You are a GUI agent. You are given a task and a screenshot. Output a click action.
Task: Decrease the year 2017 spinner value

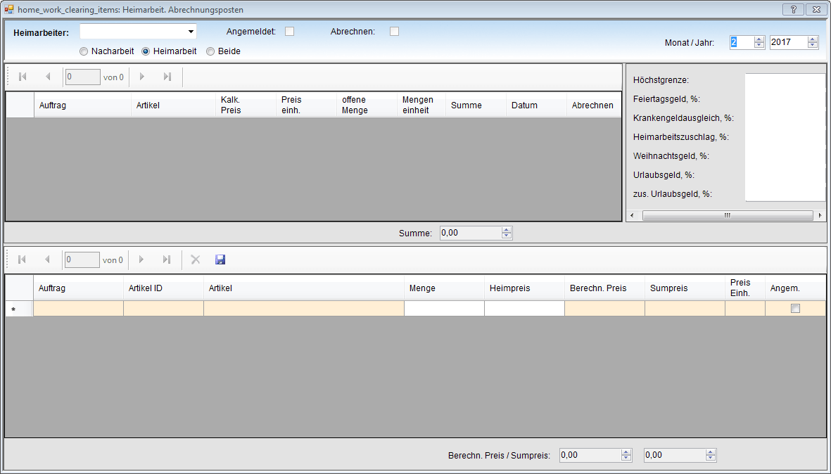tap(813, 45)
